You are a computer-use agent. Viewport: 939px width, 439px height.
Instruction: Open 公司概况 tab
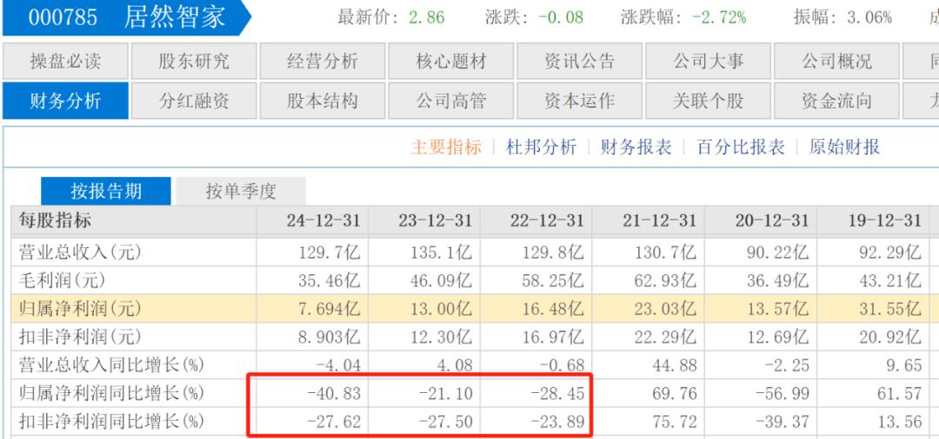[836, 61]
